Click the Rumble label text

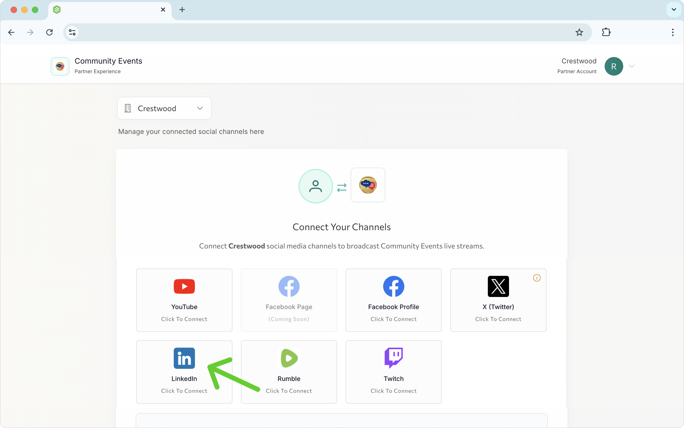(x=289, y=379)
